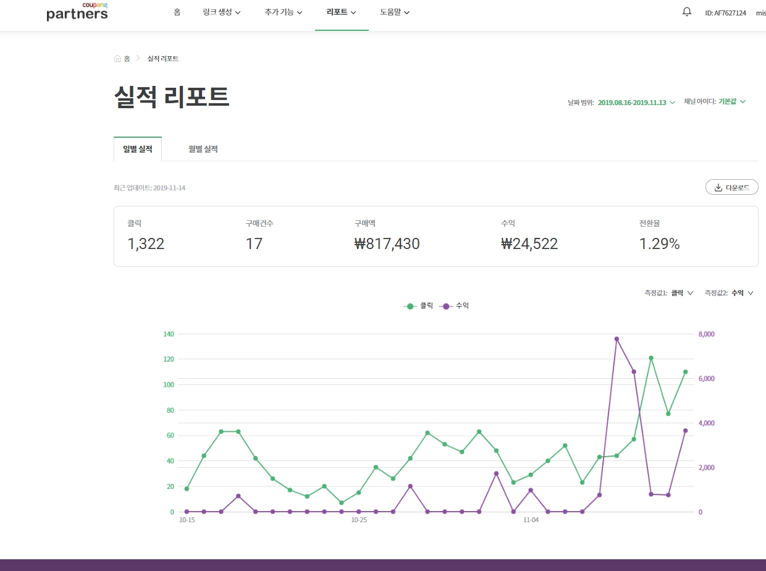Click the download icon in 다운로드 button
766x571 pixels.
point(718,187)
